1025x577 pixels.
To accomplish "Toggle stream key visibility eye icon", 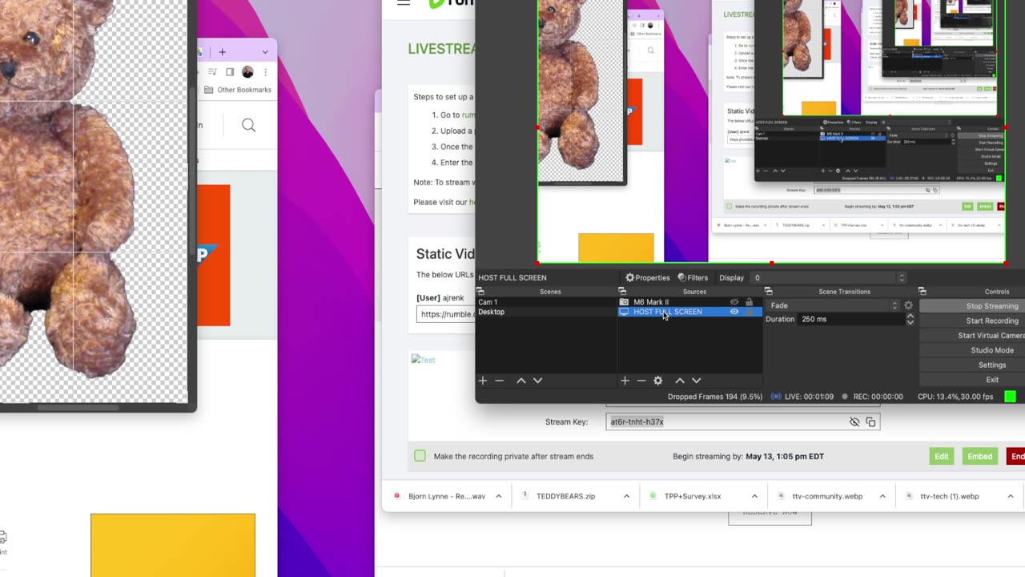I will pos(854,422).
